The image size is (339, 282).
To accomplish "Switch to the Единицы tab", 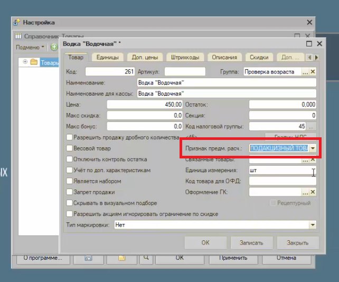I will coord(107,58).
